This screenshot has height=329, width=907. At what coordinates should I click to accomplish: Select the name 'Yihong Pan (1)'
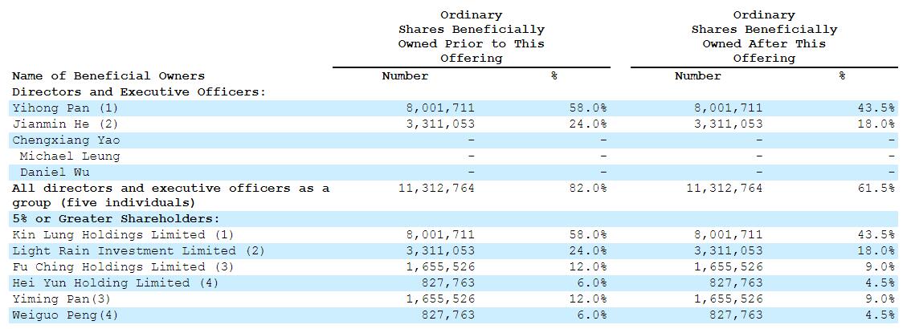click(65, 108)
